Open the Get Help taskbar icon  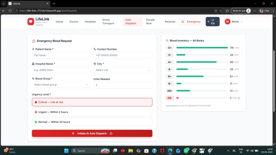tap(154, 151)
